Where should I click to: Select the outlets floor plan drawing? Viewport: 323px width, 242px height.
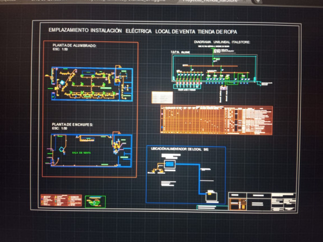point(89,150)
